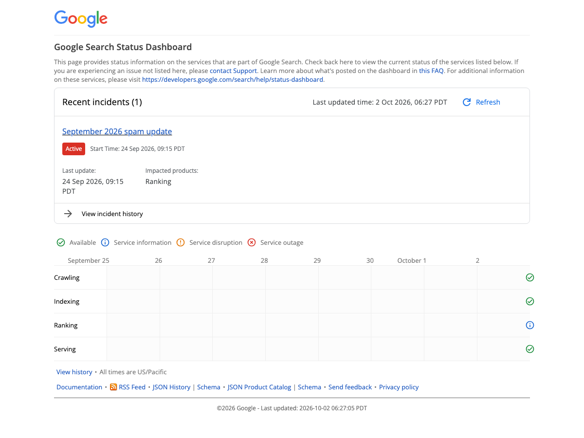Click the Serving row label
This screenshot has height=438, width=584.
tap(65, 349)
